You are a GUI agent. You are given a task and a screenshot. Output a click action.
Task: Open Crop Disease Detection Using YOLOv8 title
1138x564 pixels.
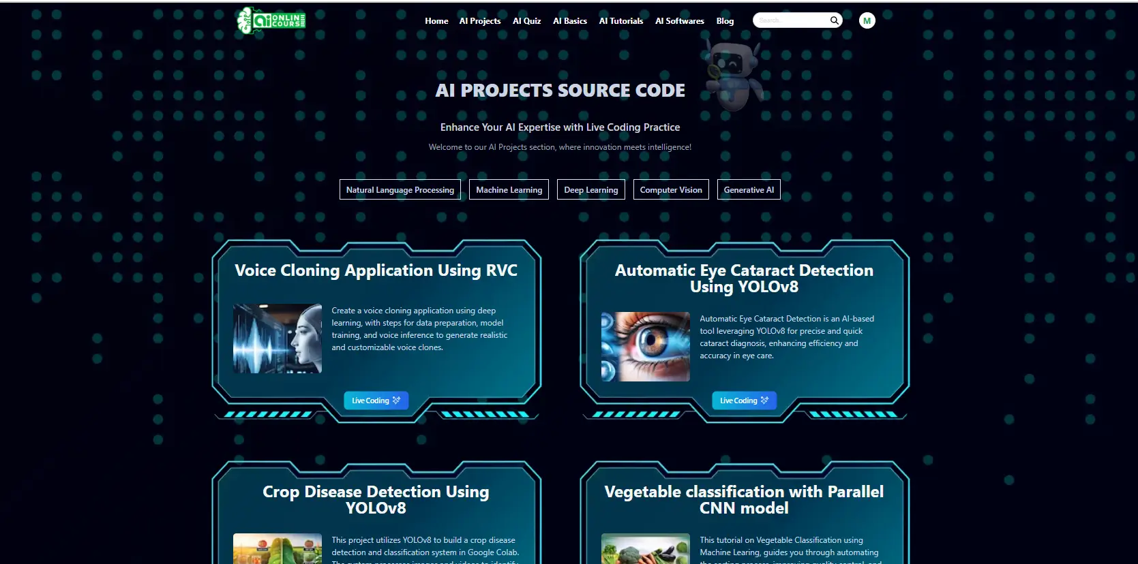point(376,500)
